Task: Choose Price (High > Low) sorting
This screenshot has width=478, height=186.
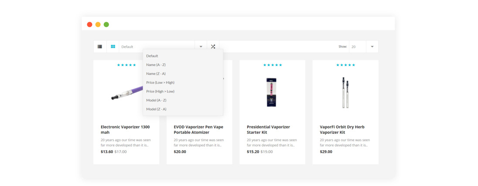Action: pos(160,91)
